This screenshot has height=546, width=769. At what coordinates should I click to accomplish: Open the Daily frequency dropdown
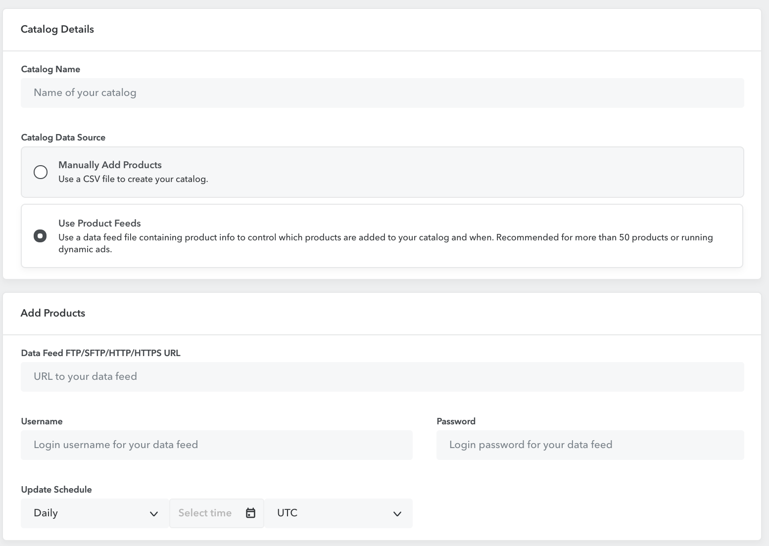(95, 513)
